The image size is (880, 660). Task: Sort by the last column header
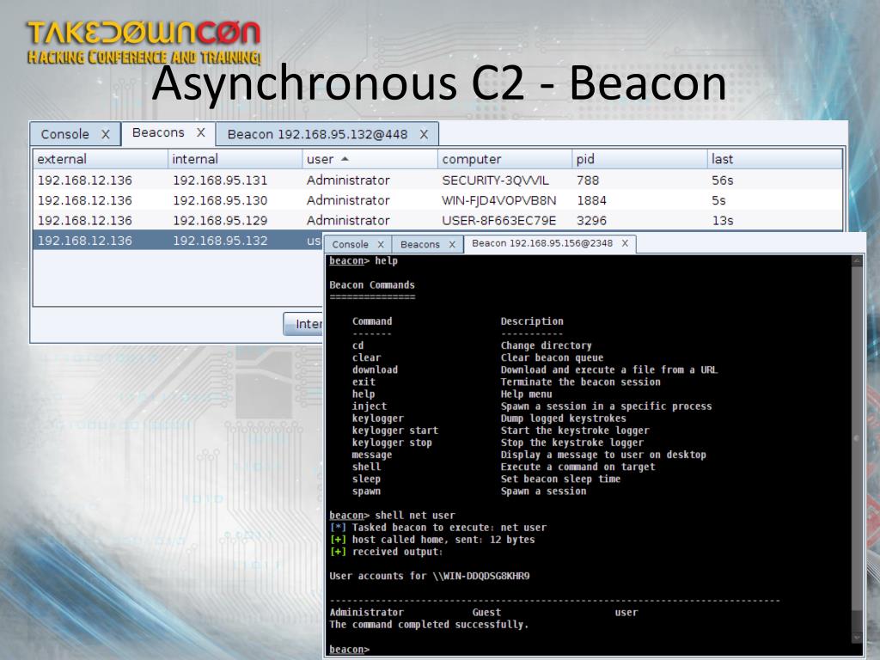point(774,159)
